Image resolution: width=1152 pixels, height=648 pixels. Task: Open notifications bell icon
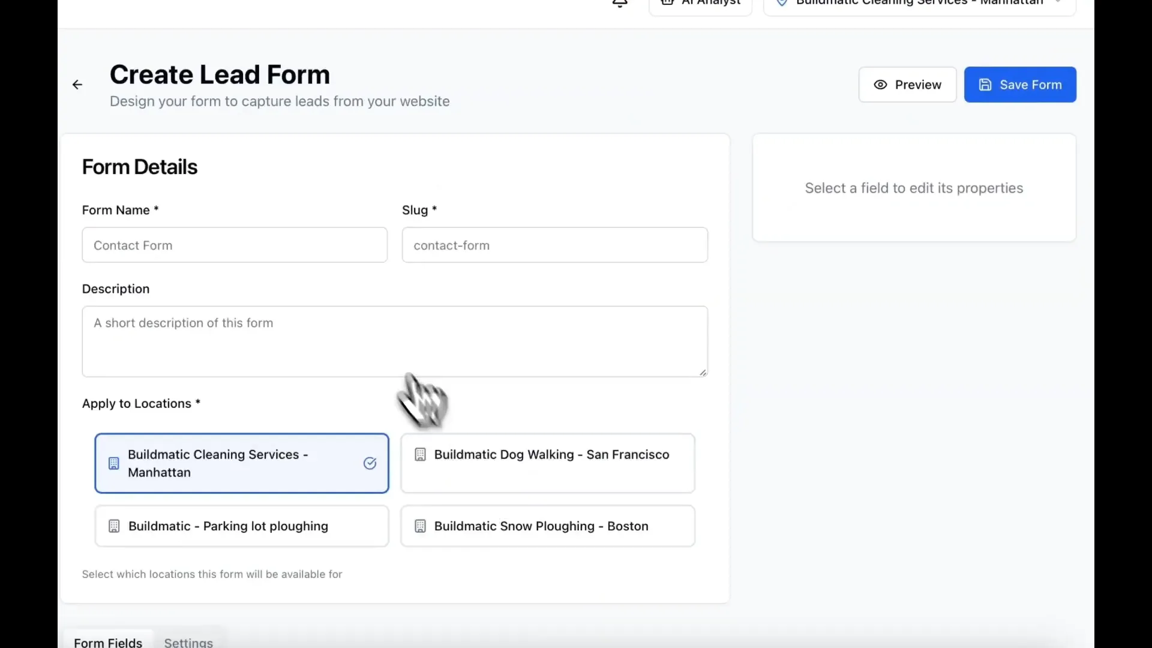tap(620, 4)
